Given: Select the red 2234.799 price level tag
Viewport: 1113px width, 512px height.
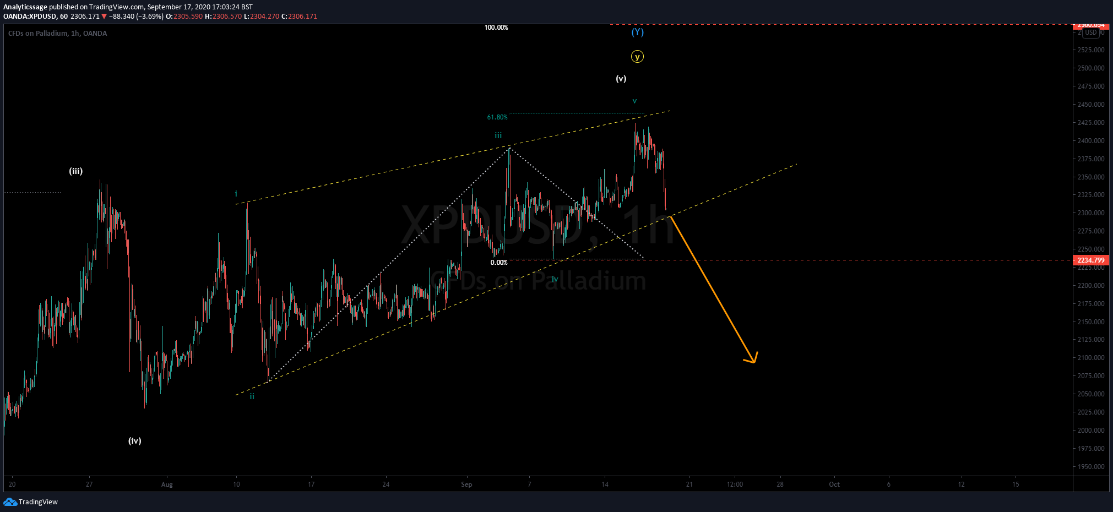Looking at the screenshot, I should [1090, 260].
